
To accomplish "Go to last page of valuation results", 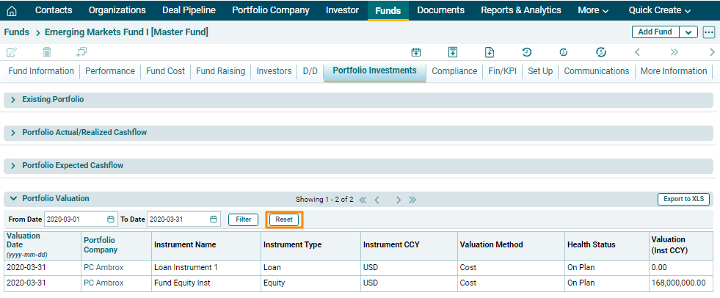I will pyautogui.click(x=412, y=200).
